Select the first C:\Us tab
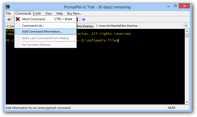 pyautogui.click(x=10, y=26)
